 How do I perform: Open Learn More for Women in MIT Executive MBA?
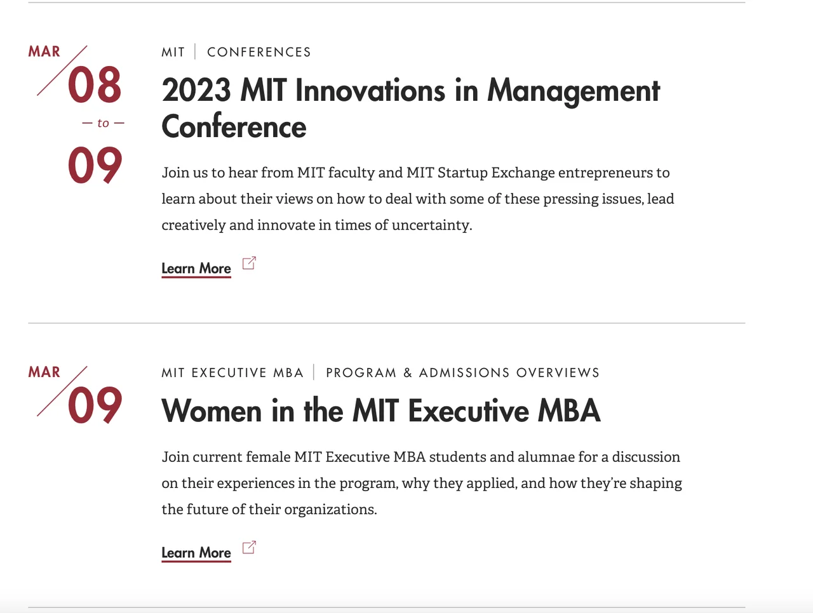click(196, 553)
